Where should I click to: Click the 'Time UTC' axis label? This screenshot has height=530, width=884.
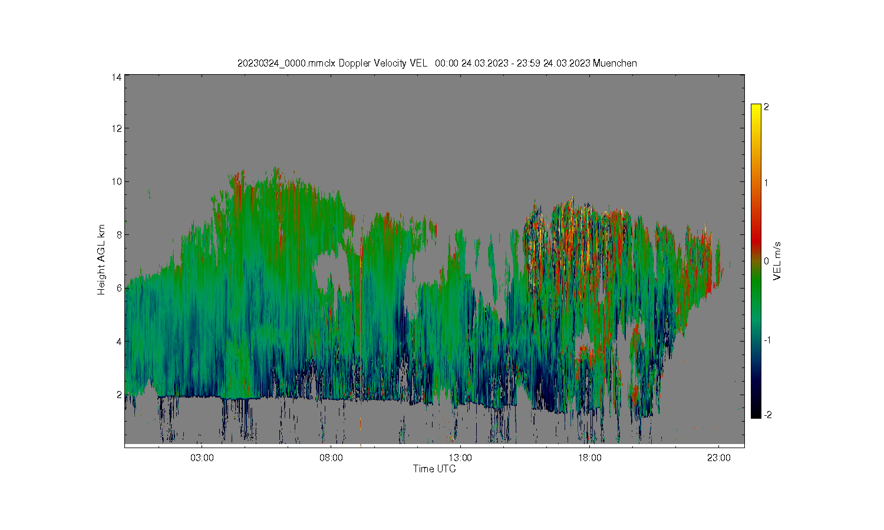pyautogui.click(x=434, y=469)
